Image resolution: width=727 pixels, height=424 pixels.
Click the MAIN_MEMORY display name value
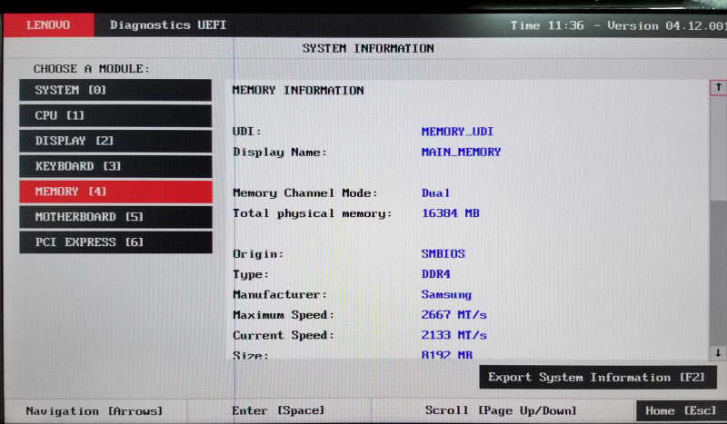(x=461, y=152)
